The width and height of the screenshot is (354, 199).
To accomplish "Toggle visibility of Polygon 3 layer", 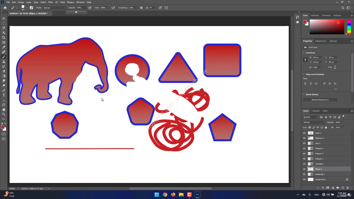I will coord(304,148).
